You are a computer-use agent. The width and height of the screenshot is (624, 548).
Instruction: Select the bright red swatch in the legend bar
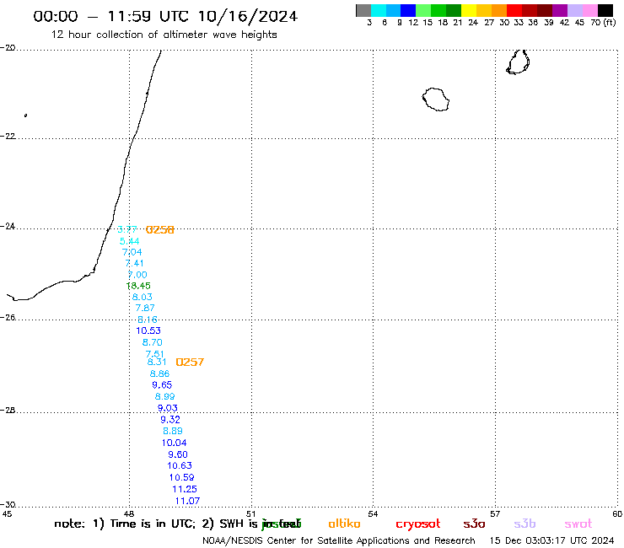514,10
